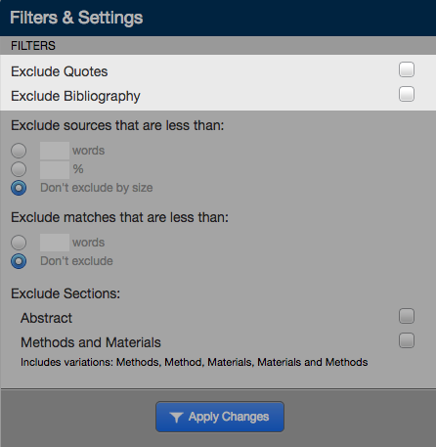
Task: Click the Apply Changes button
Action: [x=220, y=417]
